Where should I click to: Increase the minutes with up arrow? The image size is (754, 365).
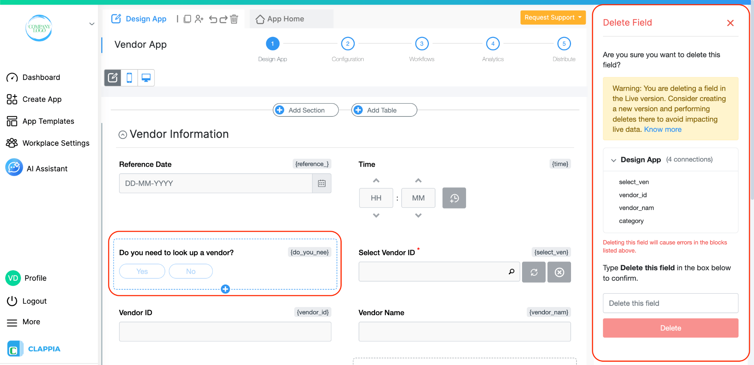418,181
